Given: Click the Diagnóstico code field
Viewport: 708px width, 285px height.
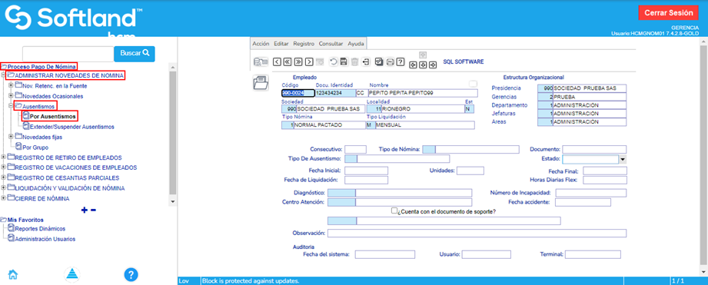Looking at the screenshot, I should [x=341, y=193].
